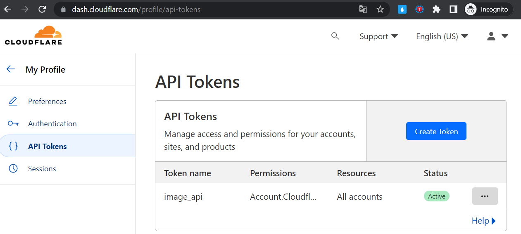This screenshot has width=521, height=234.
Task: Click the Help link
Action: pyautogui.click(x=483, y=221)
